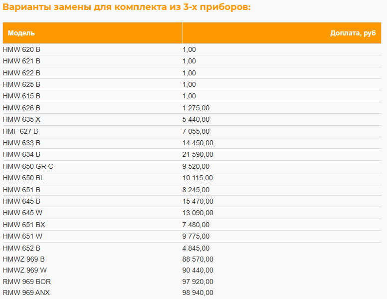
Task: Click the 15 470,00 surcharge value
Action: point(197,201)
